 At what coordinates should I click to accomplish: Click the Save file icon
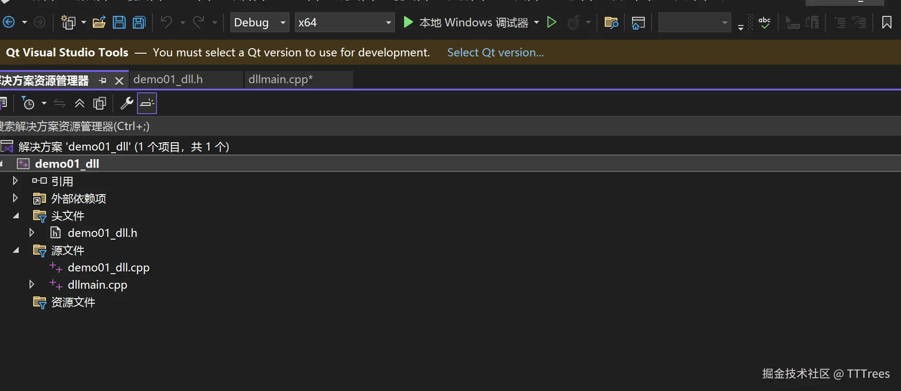point(119,22)
